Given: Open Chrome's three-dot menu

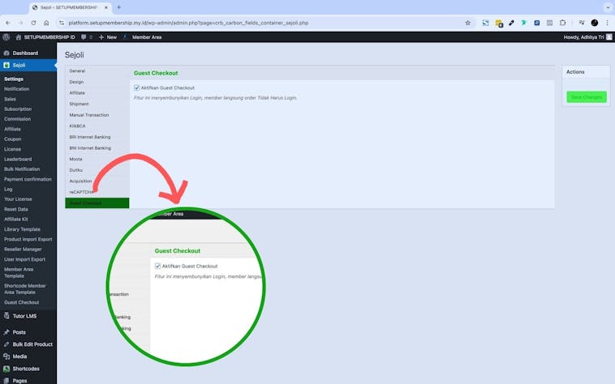Looking at the screenshot, I should point(607,23).
